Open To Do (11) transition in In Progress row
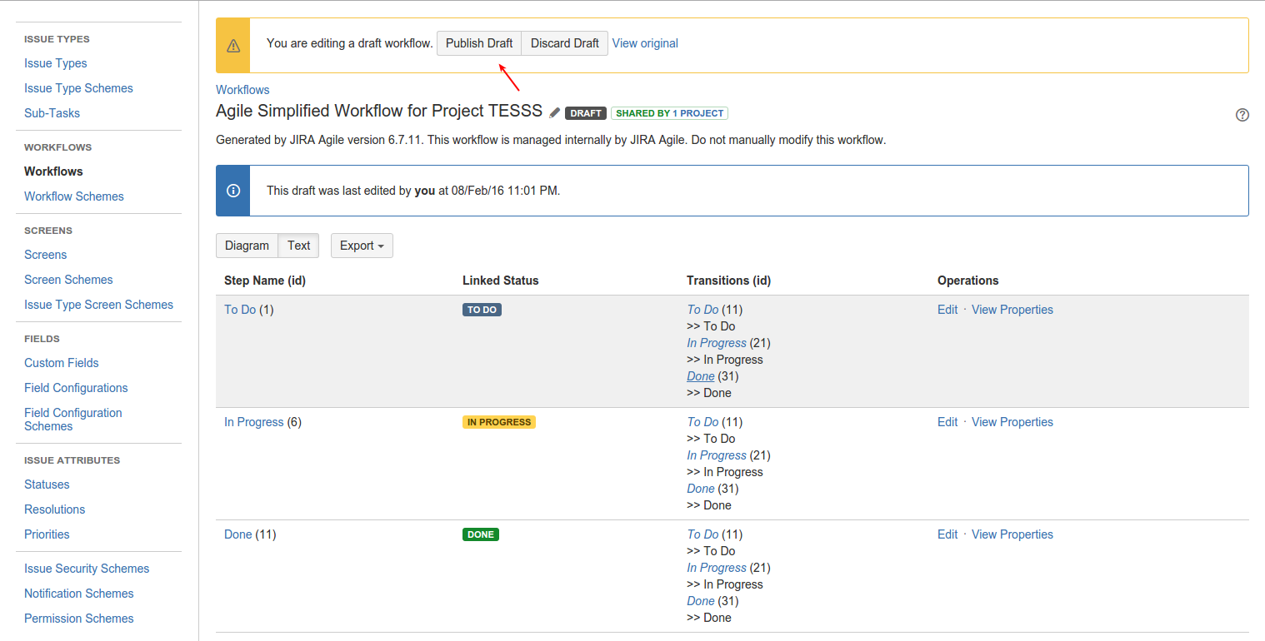Screen dimensions: 1265x641 click(702, 422)
